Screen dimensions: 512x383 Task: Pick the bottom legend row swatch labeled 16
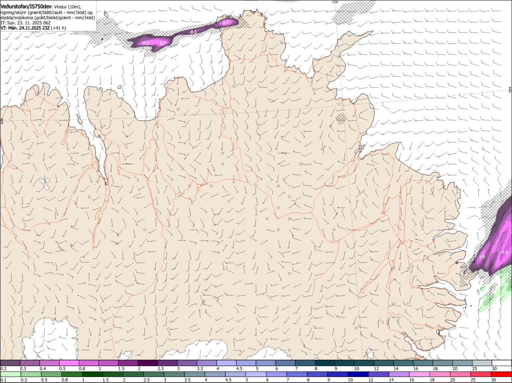pyautogui.click(x=419, y=374)
